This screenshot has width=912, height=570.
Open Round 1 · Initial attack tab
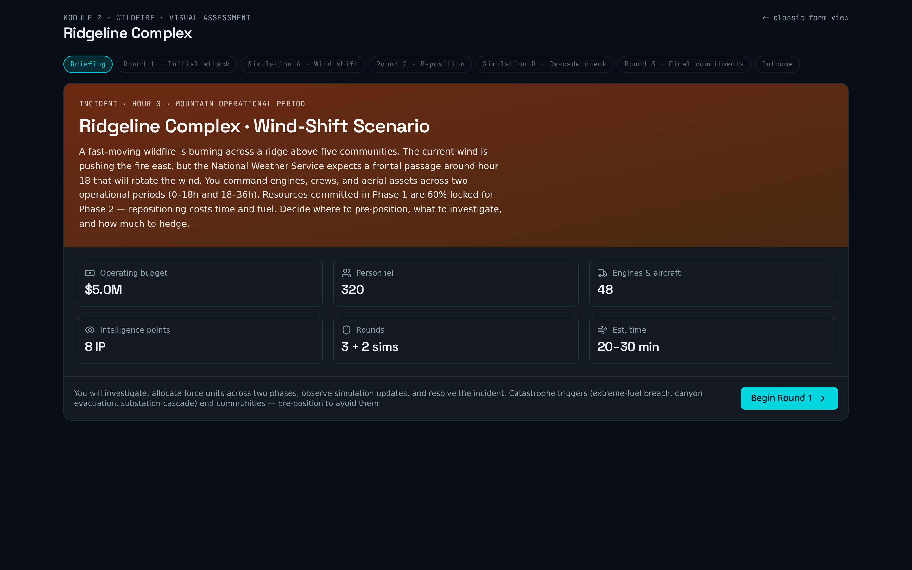tap(176, 64)
